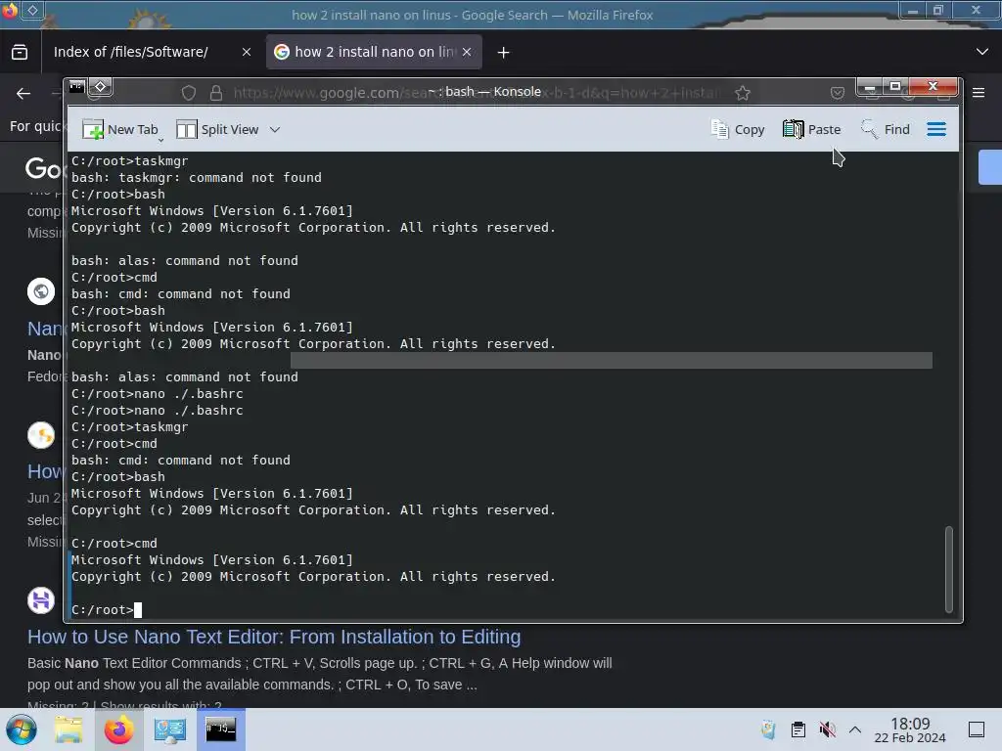1002x751 pixels.
Task: Click the Save to Pocket icon
Action: tap(838, 93)
